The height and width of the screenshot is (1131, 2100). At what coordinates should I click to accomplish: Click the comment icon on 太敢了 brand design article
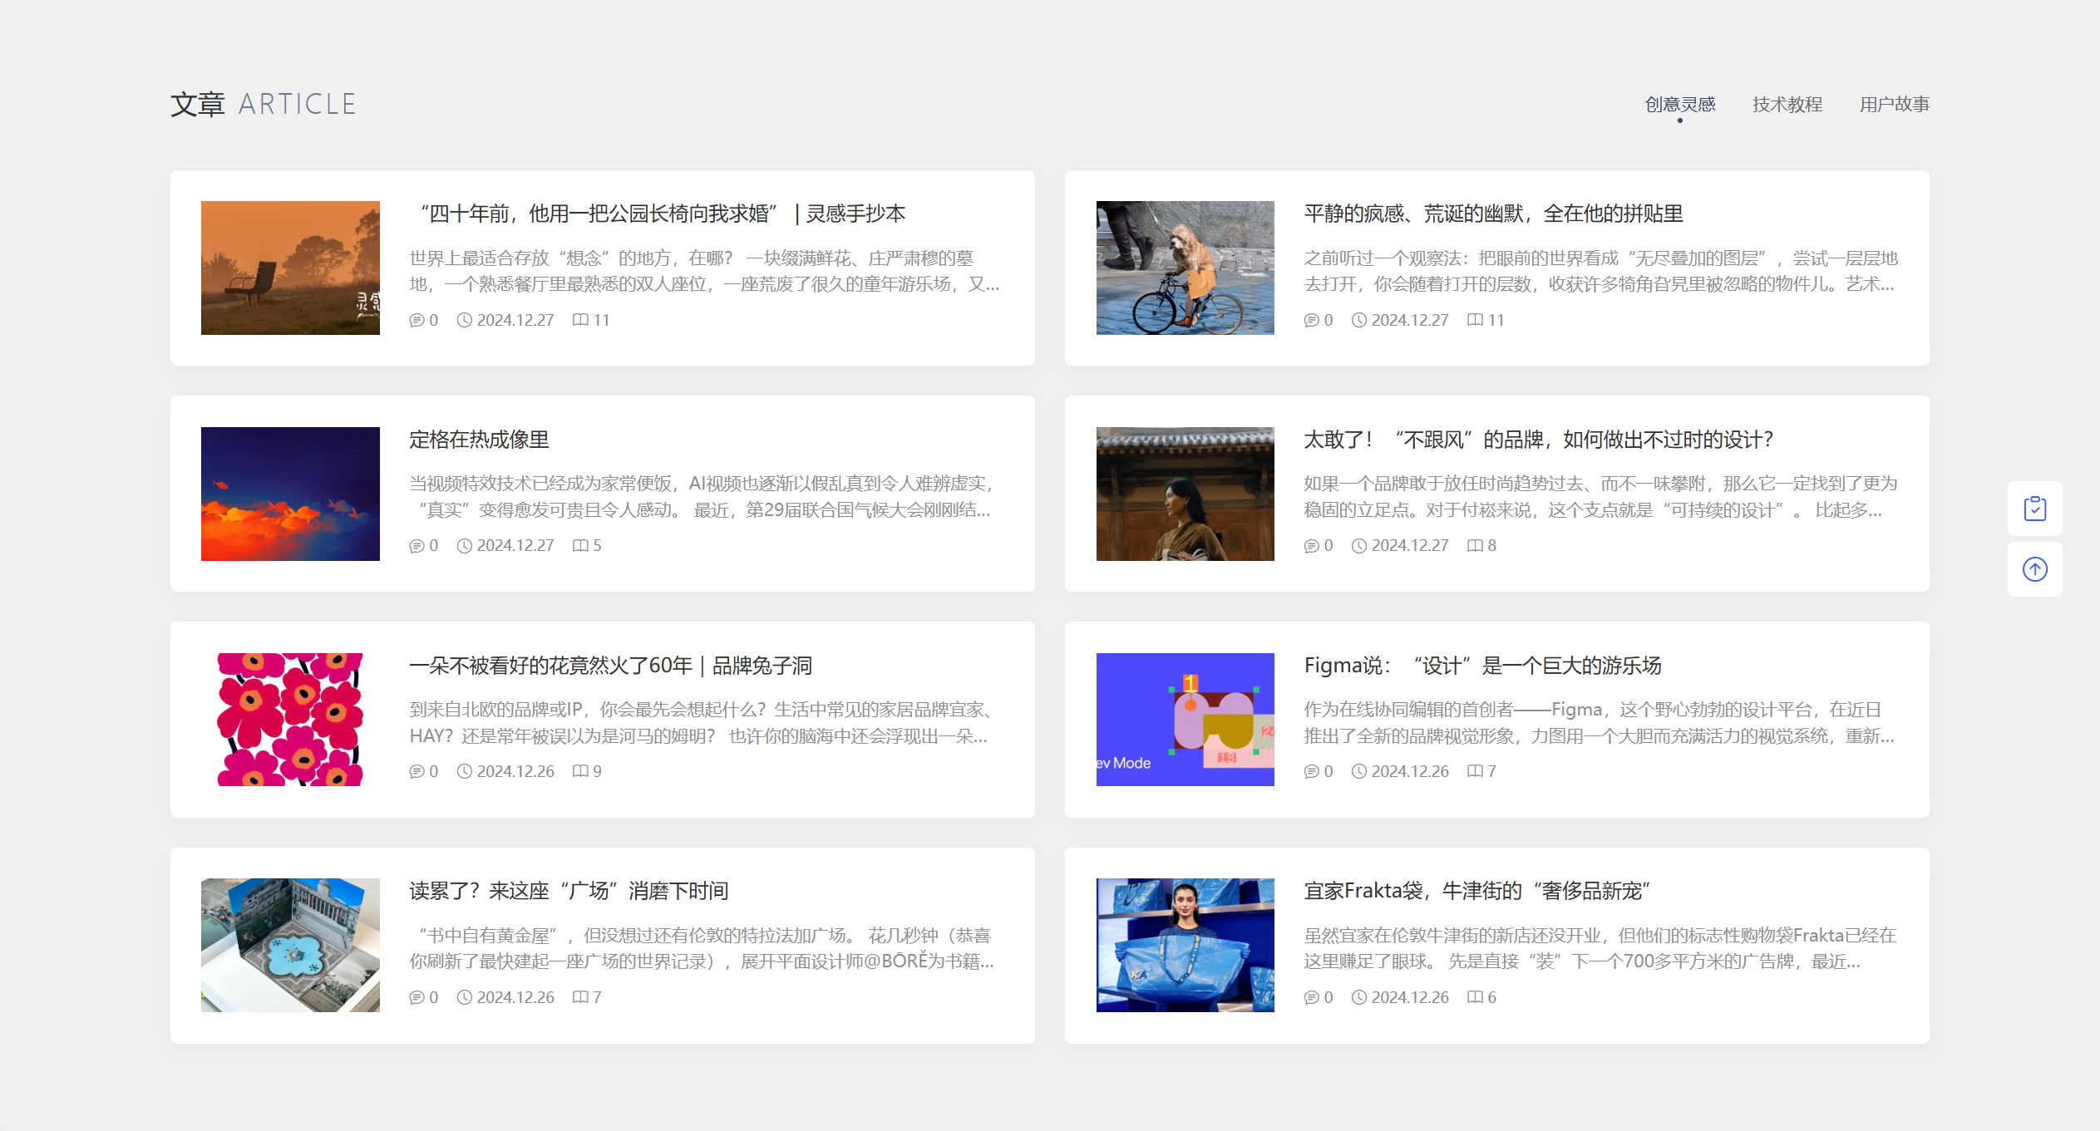pos(1312,546)
